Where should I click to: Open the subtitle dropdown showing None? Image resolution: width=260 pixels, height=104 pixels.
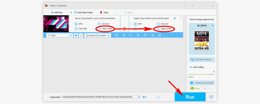[60, 35]
